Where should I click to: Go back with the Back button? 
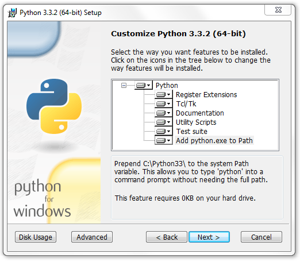coord(167,237)
